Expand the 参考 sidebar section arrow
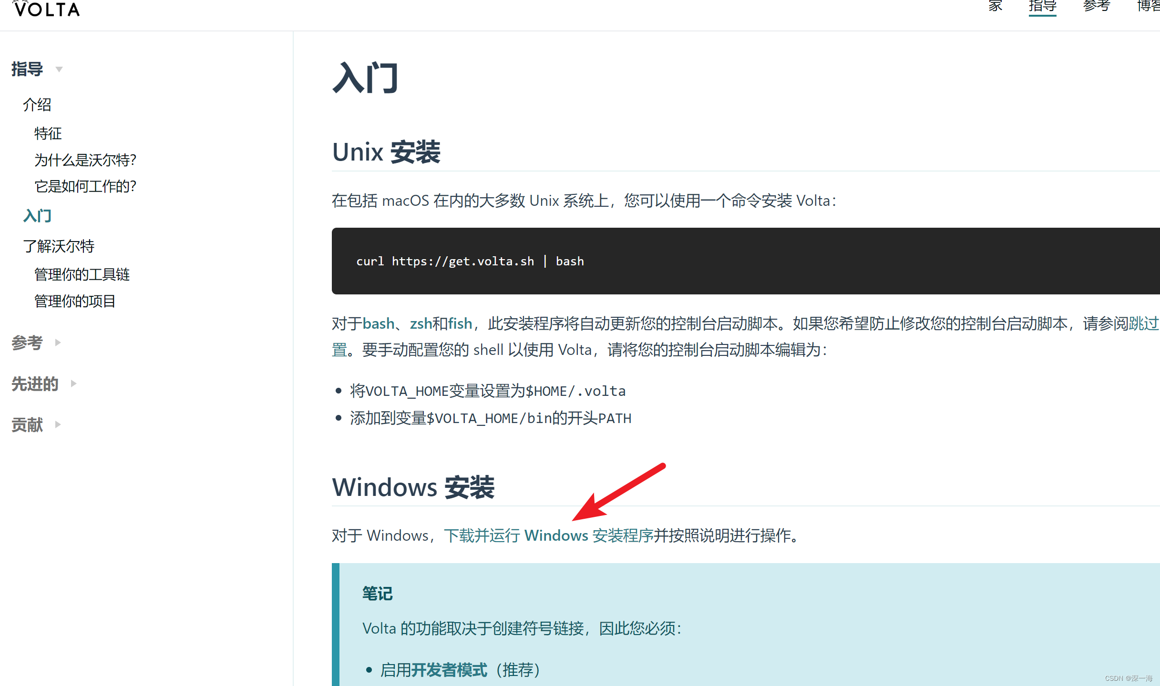 (58, 343)
